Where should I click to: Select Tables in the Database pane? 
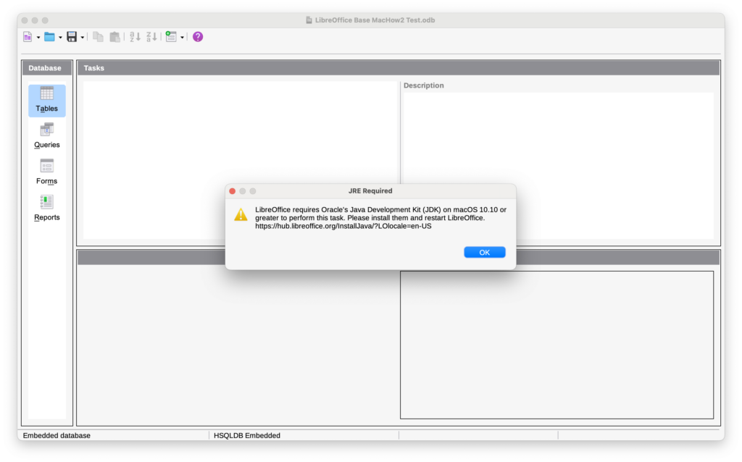click(47, 100)
